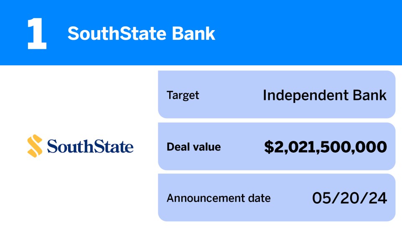This screenshot has height=230, width=402.
Task: Click the letter S starting the SouthState wordmark
Action: tap(52, 146)
